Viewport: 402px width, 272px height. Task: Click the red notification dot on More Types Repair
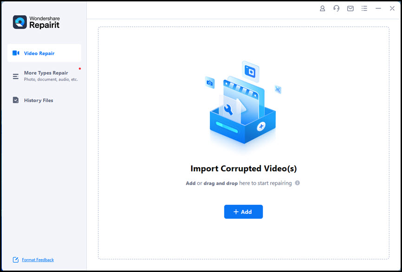click(80, 69)
